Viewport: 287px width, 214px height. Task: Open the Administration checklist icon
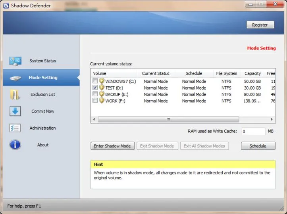click(15, 128)
